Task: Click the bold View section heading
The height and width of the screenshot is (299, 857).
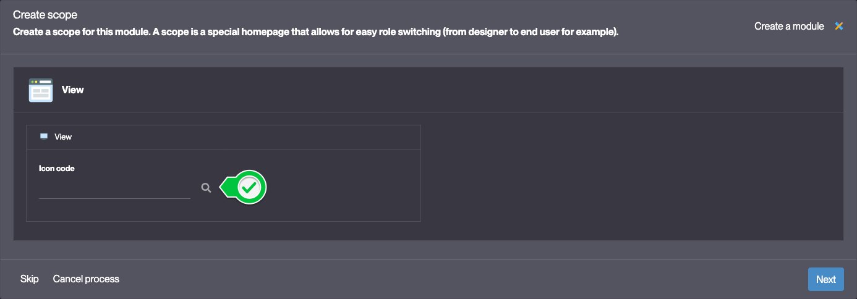Action: point(72,90)
